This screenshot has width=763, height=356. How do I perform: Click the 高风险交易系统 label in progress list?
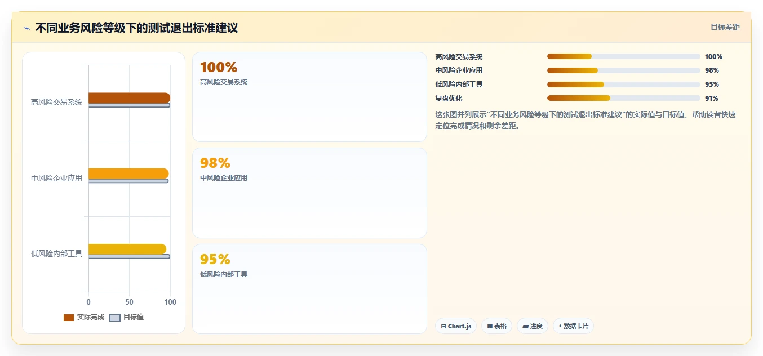point(459,57)
